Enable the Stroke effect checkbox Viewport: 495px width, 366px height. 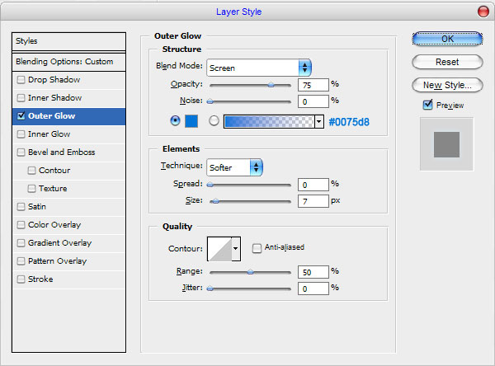21,279
